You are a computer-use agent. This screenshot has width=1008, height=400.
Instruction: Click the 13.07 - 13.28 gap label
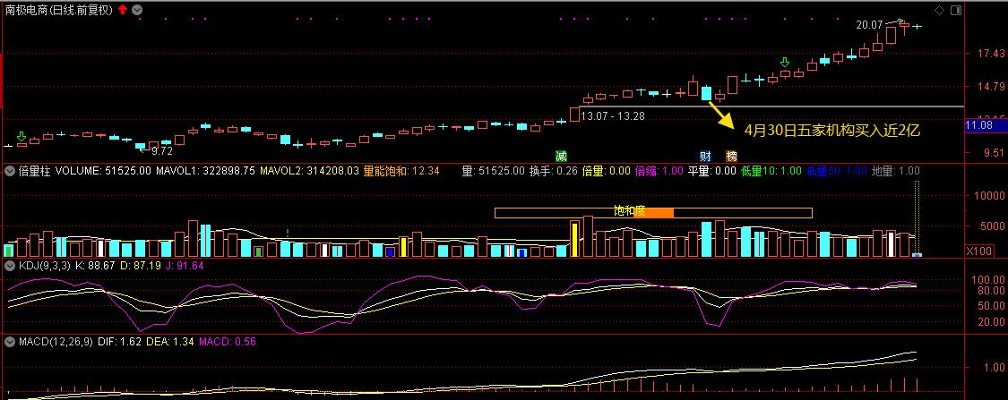(x=612, y=116)
